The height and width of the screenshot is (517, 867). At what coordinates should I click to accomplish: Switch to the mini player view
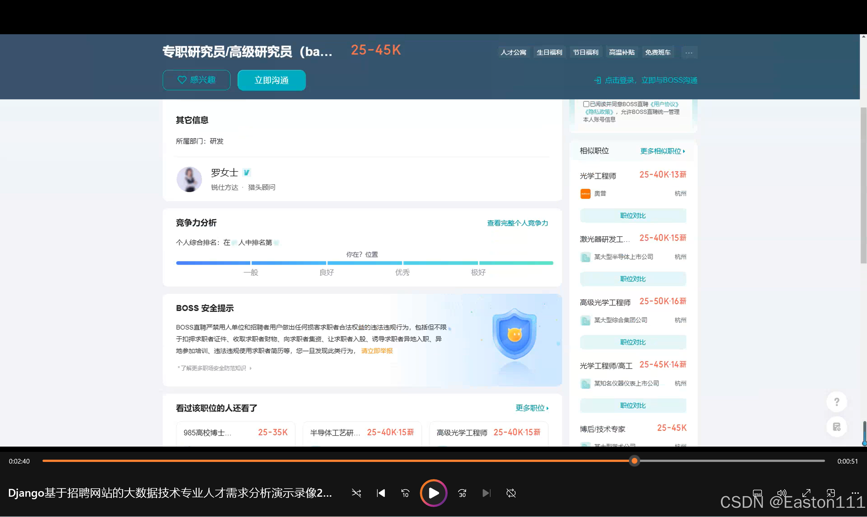tap(831, 493)
